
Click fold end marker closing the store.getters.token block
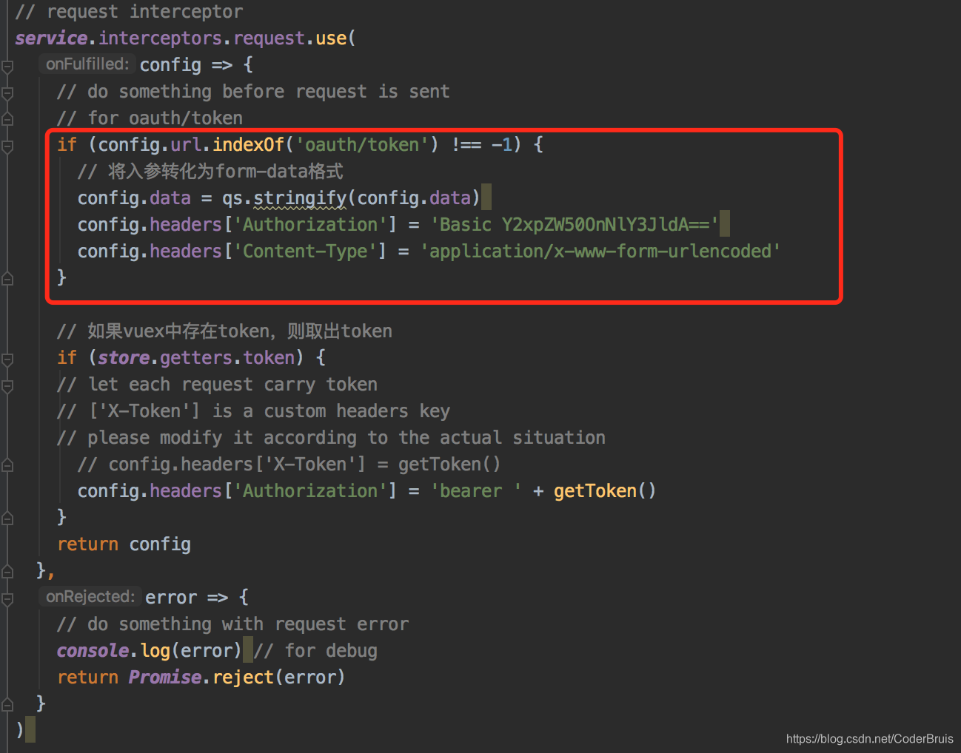tap(7, 519)
